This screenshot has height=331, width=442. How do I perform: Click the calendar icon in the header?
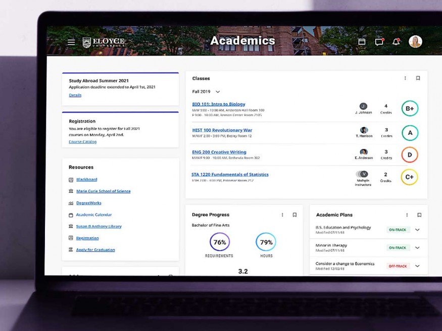click(x=362, y=42)
